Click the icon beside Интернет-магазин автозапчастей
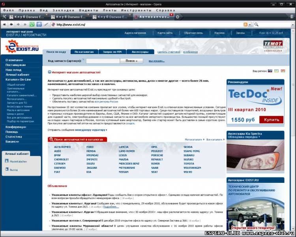 [x=49, y=72]
